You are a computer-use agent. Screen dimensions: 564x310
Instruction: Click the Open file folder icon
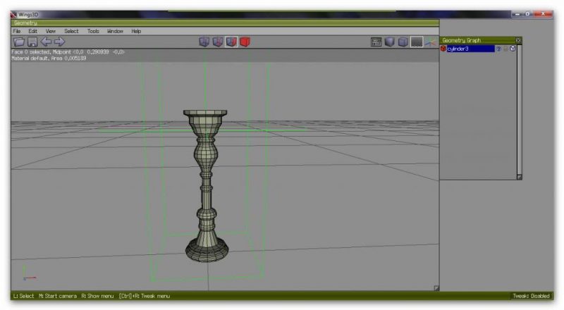click(x=18, y=42)
